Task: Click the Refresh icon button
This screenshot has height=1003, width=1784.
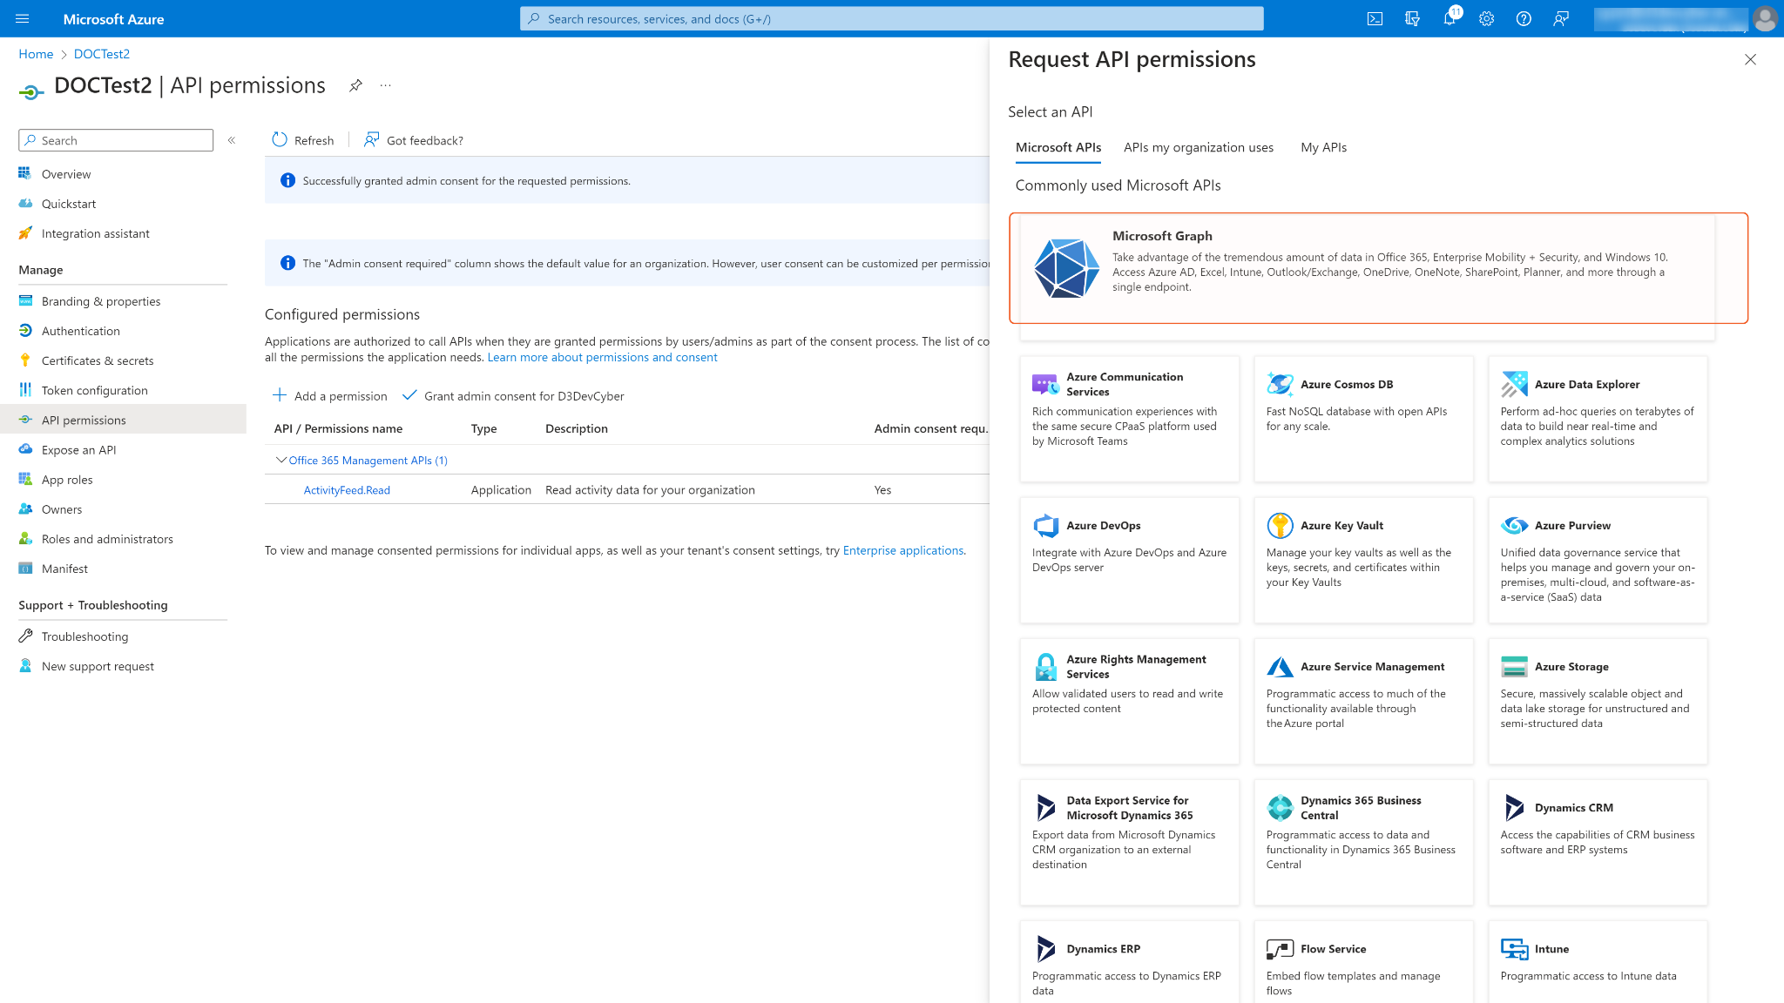Action: click(280, 140)
